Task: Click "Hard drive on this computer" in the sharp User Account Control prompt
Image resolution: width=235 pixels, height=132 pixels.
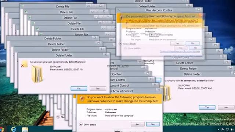Action: (119, 116)
